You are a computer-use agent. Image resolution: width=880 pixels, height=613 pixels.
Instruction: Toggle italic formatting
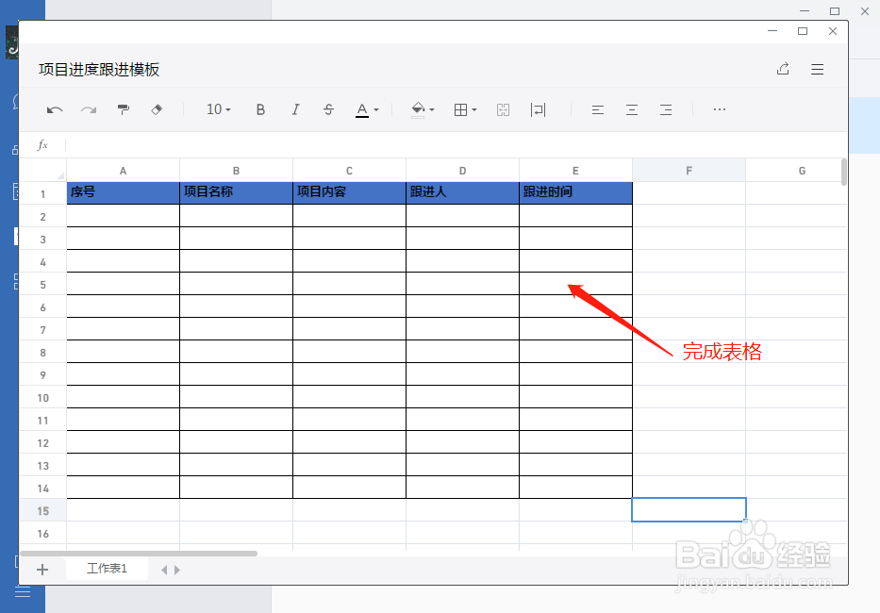[295, 110]
